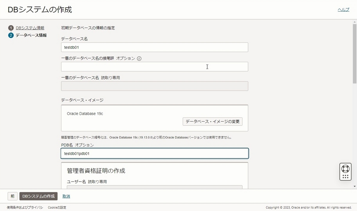The height and width of the screenshot is (211, 357).
Task: Click the empty 接尾辞 input field
Action: tap(154, 67)
